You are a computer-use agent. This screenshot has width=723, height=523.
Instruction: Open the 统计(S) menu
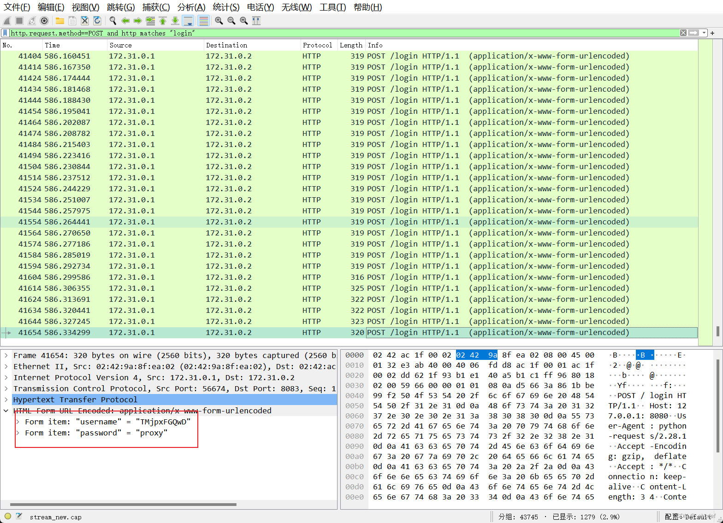tap(226, 7)
